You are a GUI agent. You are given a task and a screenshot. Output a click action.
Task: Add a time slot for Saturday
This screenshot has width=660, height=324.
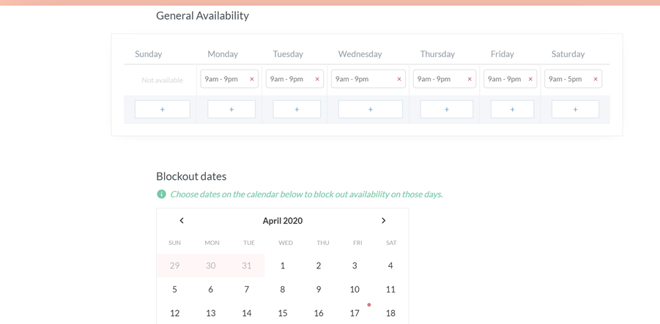576,109
